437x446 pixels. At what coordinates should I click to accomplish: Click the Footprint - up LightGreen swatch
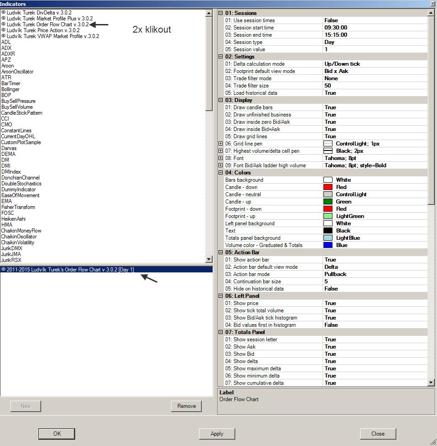(x=328, y=216)
